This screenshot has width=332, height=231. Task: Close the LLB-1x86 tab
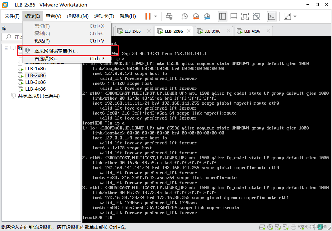click(x=149, y=31)
